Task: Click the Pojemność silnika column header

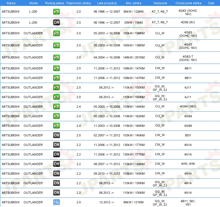Action: [x=78, y=3]
